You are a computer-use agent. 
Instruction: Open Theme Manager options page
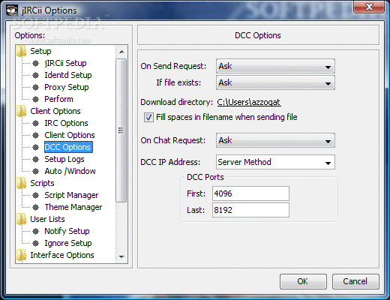point(73,207)
